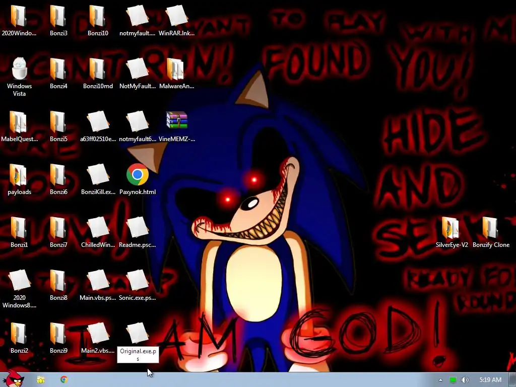
Task: Open the Bonzi8 folder
Action: click(x=58, y=281)
